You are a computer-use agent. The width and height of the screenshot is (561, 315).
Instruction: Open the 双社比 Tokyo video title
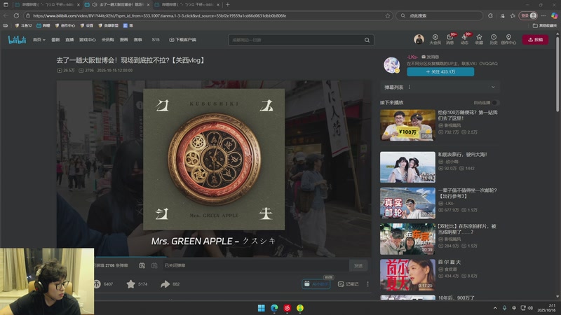pos(467,229)
